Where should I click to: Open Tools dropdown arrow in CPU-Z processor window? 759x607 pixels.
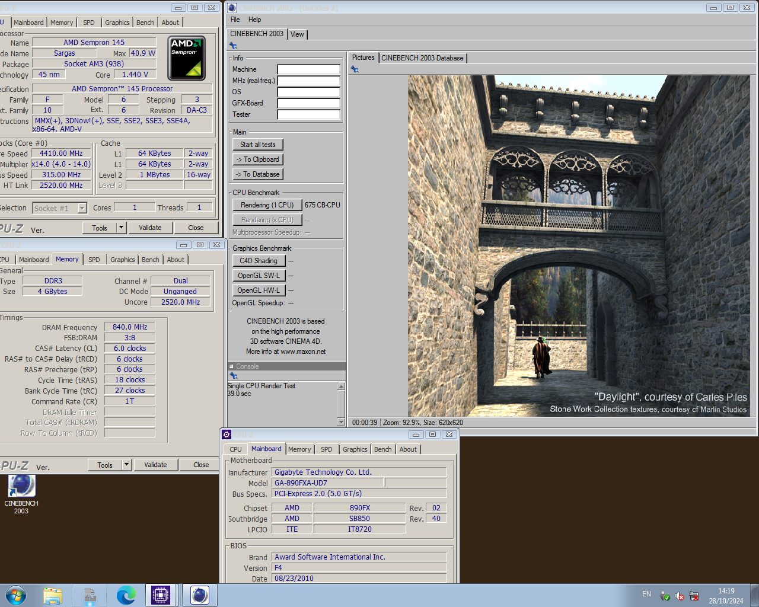(x=121, y=228)
